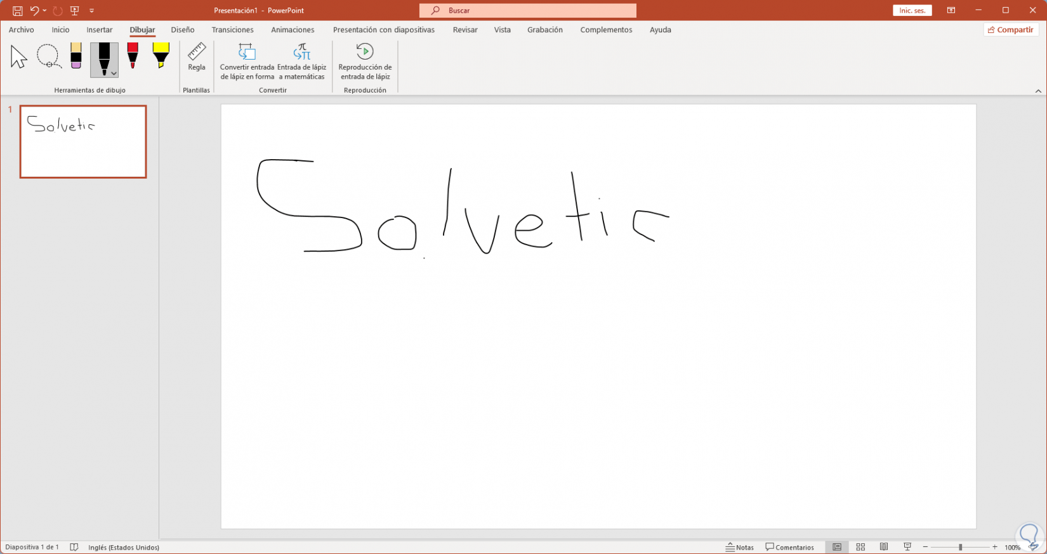The height and width of the screenshot is (554, 1047).
Task: Select the yellow highlighter tool
Action: click(161, 56)
